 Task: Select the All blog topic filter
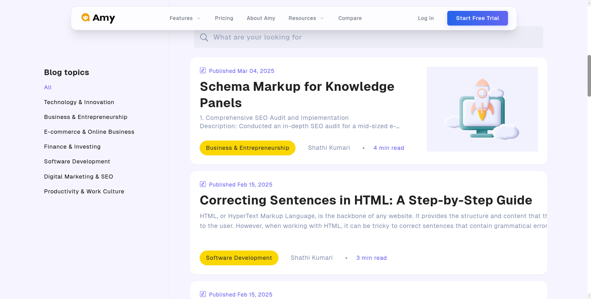(48, 87)
